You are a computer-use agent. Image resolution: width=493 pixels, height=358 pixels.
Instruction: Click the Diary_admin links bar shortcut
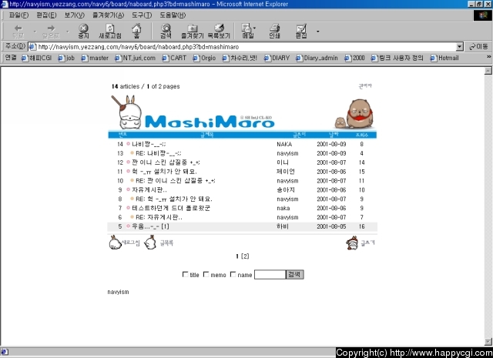click(317, 59)
